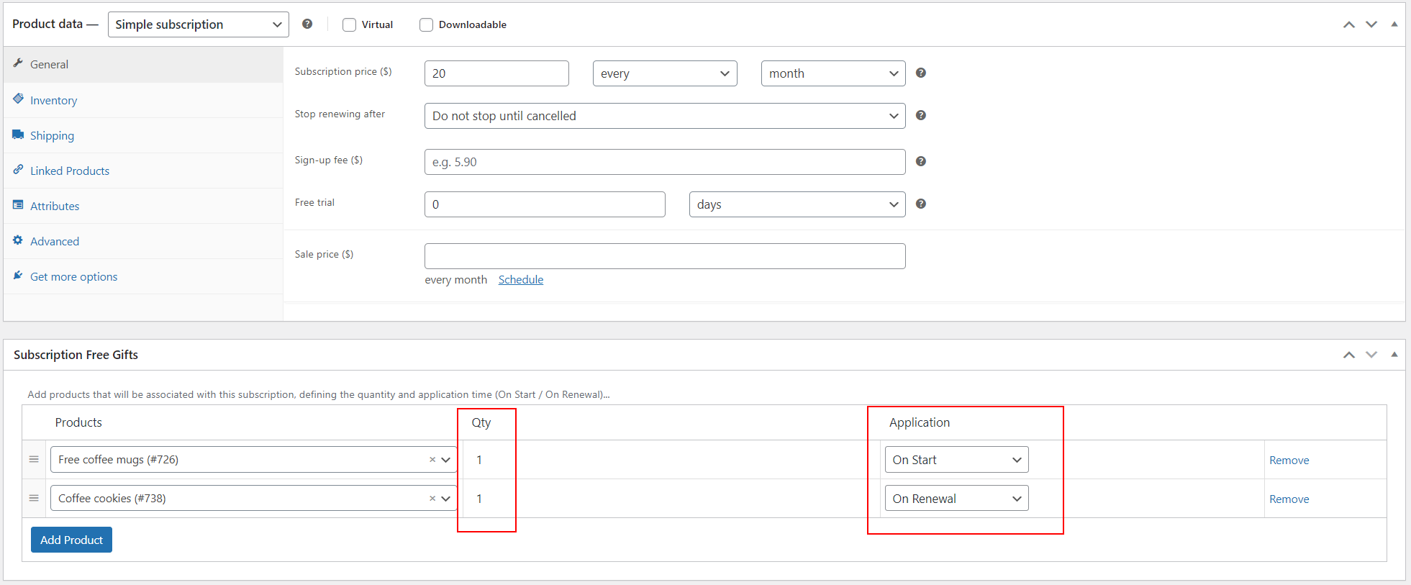Click the plug icon of Get more options

click(18, 276)
